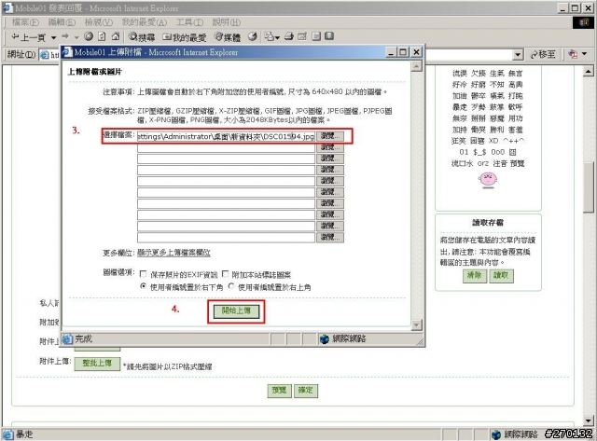
Task: Click the Stop loading icon
Action: (89, 36)
